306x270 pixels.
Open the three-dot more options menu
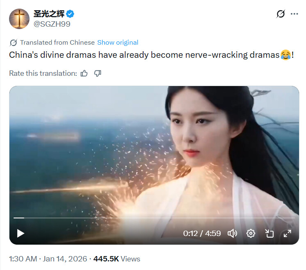pos(294,14)
